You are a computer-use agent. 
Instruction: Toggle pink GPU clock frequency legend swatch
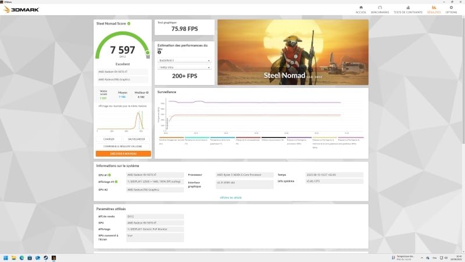[x=351, y=137]
